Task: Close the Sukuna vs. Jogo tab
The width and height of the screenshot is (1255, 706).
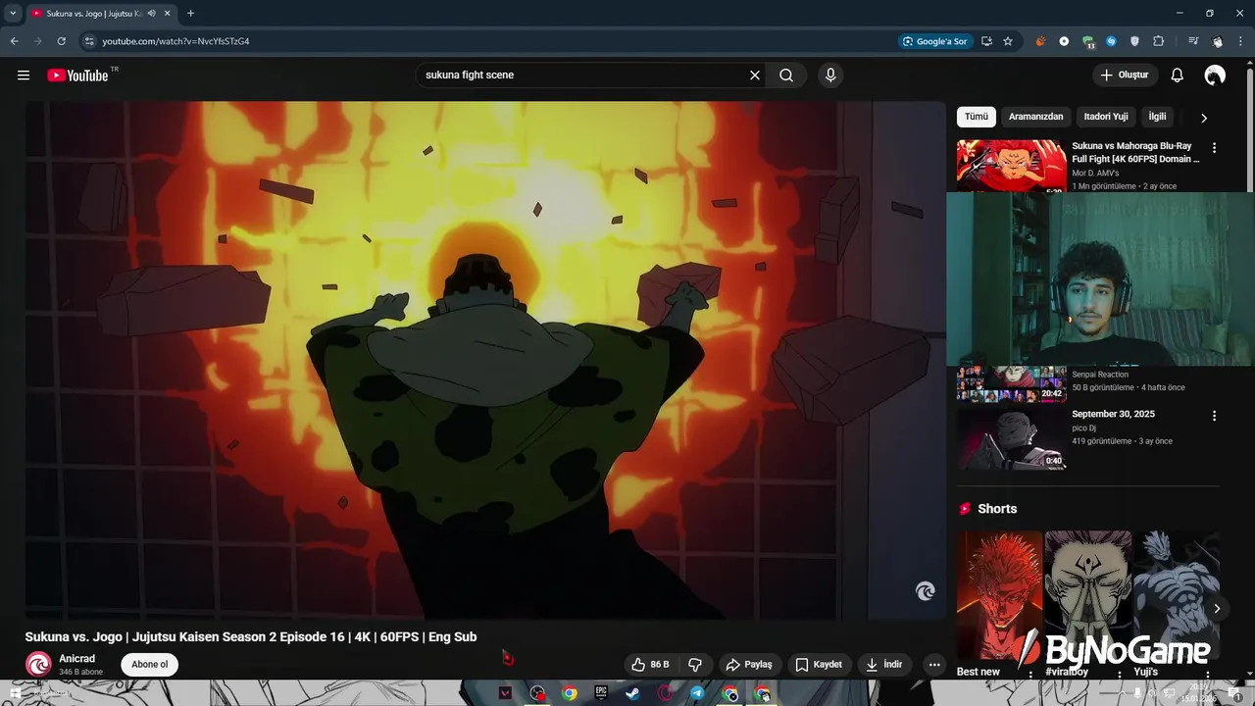Action: click(169, 14)
